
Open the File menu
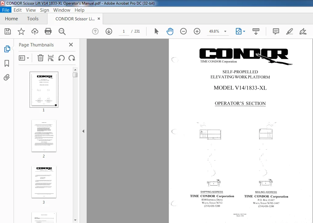(6, 10)
